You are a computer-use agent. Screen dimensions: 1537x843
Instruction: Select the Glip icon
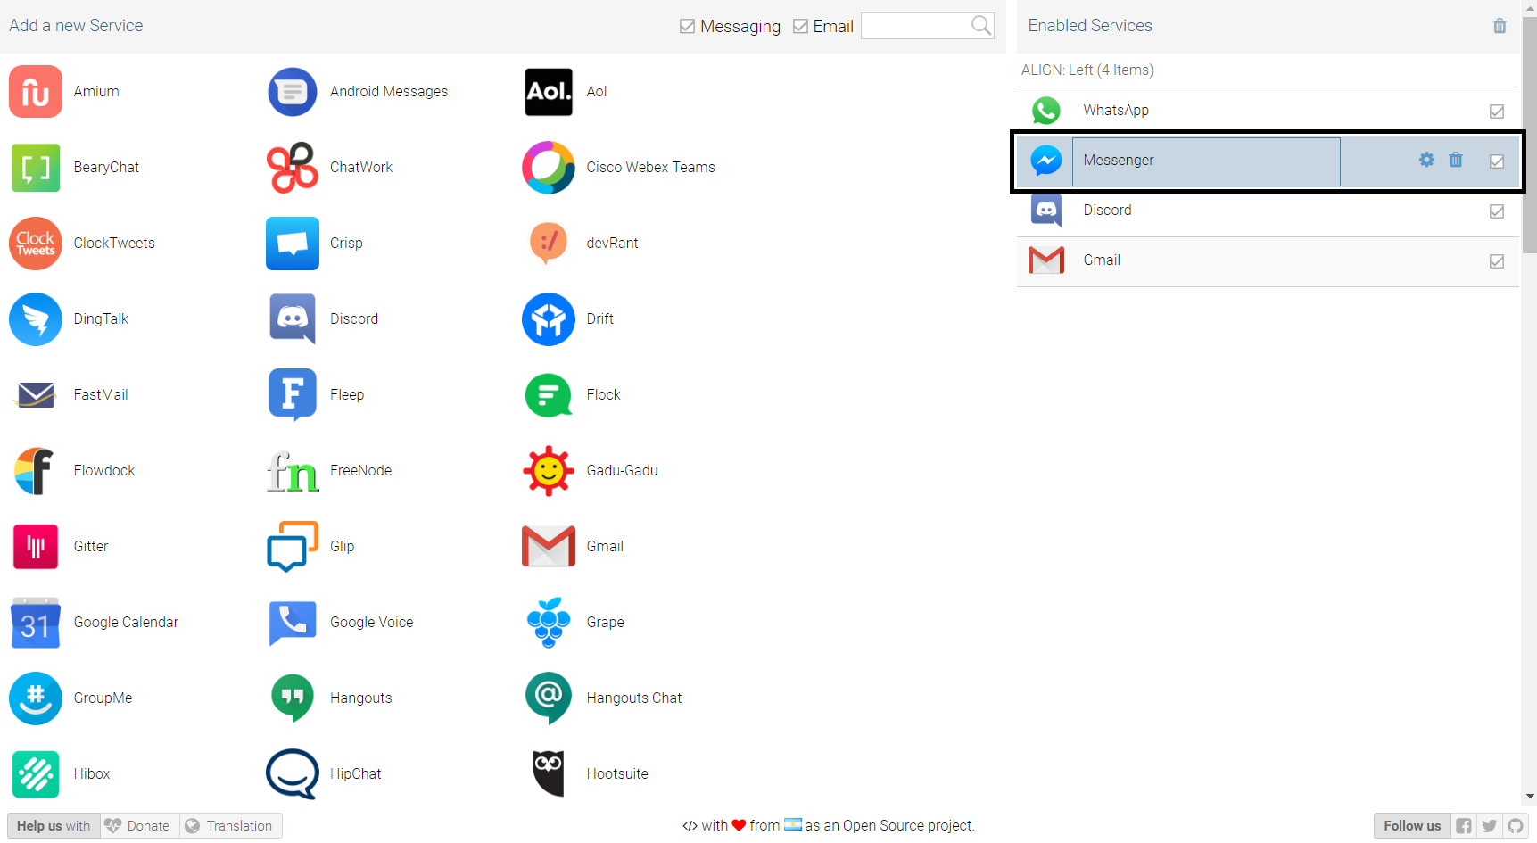(x=293, y=546)
